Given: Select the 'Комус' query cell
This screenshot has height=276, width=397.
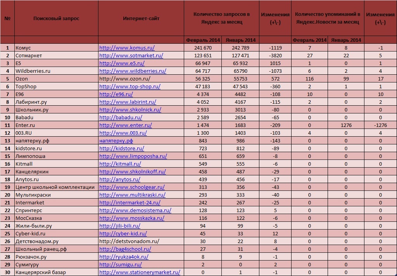Looking at the screenshot, I should click(56, 48).
